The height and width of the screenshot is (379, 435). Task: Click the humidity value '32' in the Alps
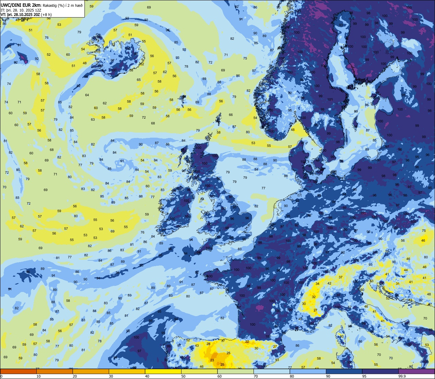click(x=314, y=297)
